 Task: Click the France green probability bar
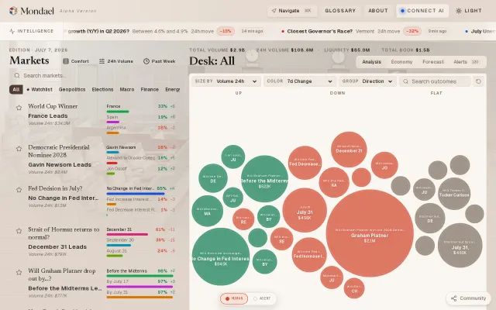tap(118, 112)
